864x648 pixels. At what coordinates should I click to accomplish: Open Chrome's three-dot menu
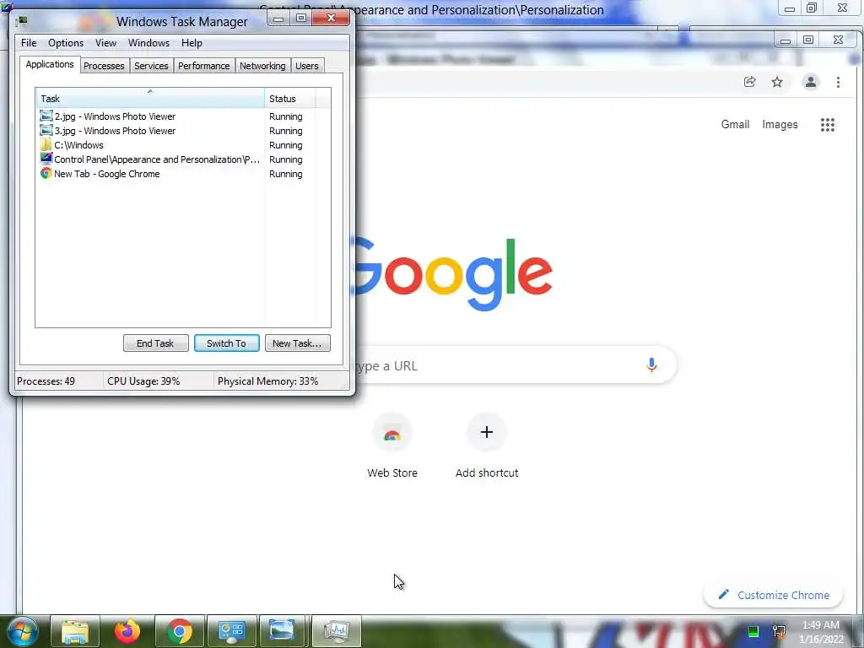coord(838,82)
